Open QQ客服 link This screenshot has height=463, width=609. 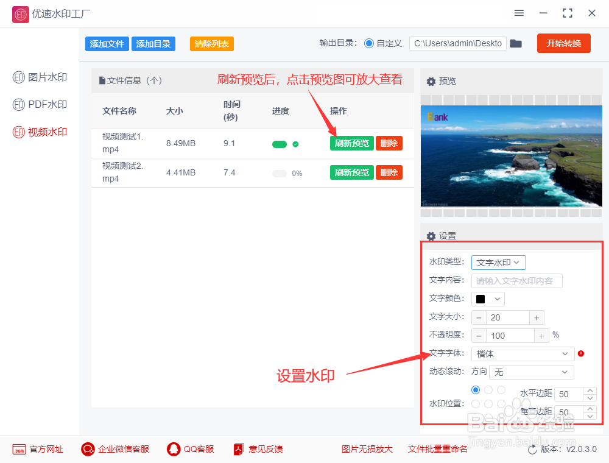click(x=199, y=450)
